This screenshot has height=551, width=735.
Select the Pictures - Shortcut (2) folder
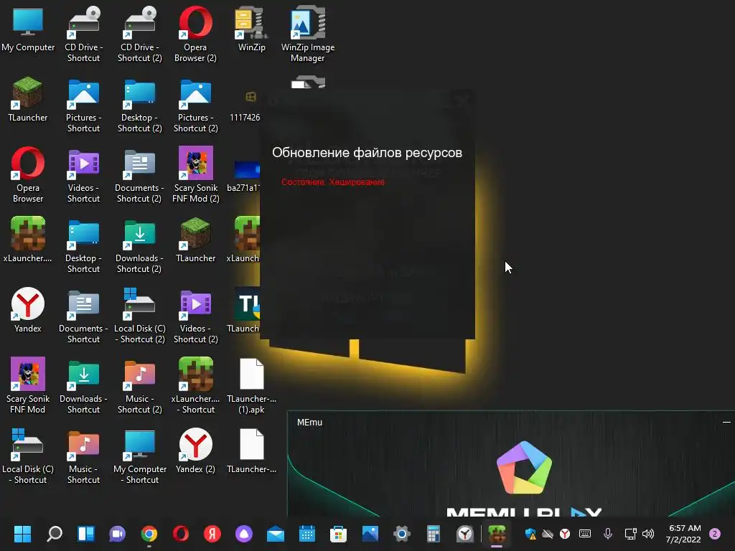195,106
